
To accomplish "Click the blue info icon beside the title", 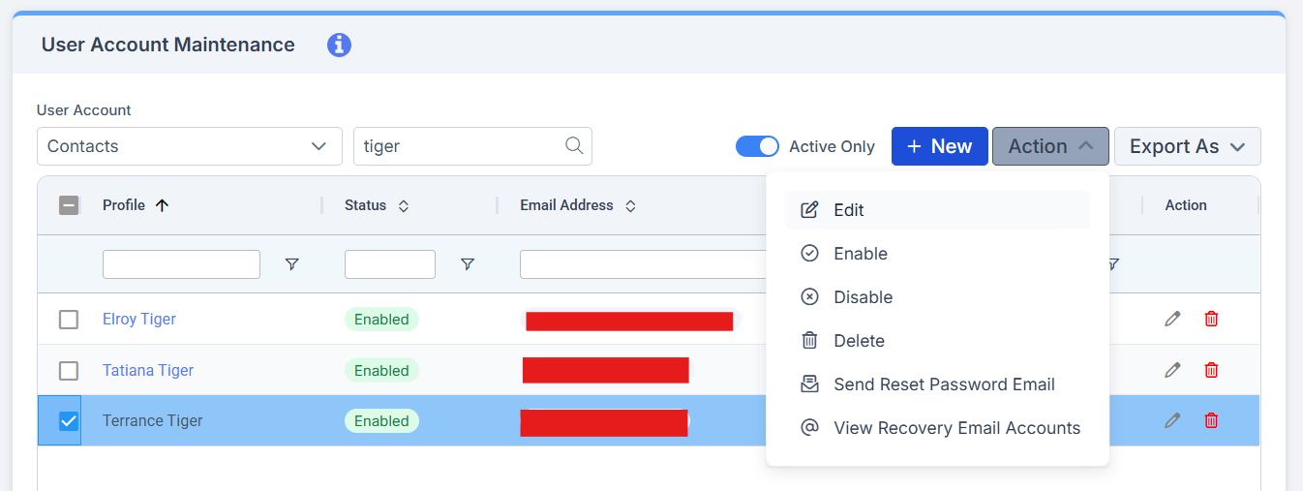I will (339, 45).
